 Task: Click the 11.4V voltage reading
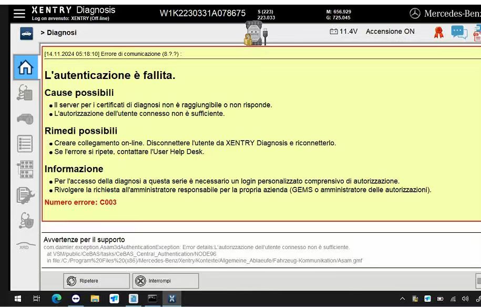pos(348,32)
